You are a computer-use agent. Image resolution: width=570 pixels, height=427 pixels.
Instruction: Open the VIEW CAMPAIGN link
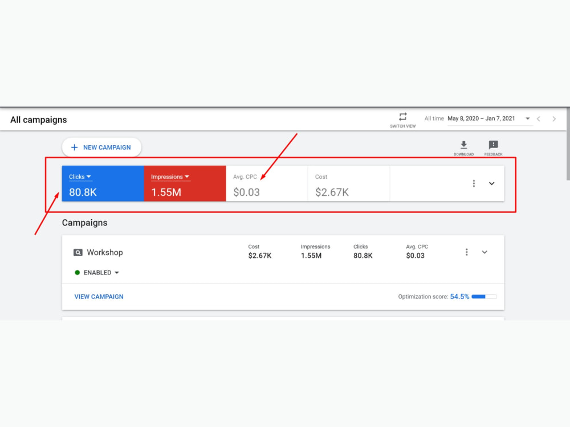(x=99, y=297)
